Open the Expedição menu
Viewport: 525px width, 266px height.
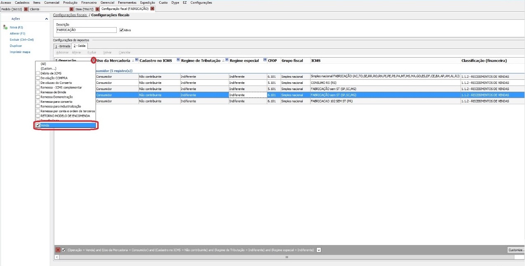pyautogui.click(x=148, y=2)
